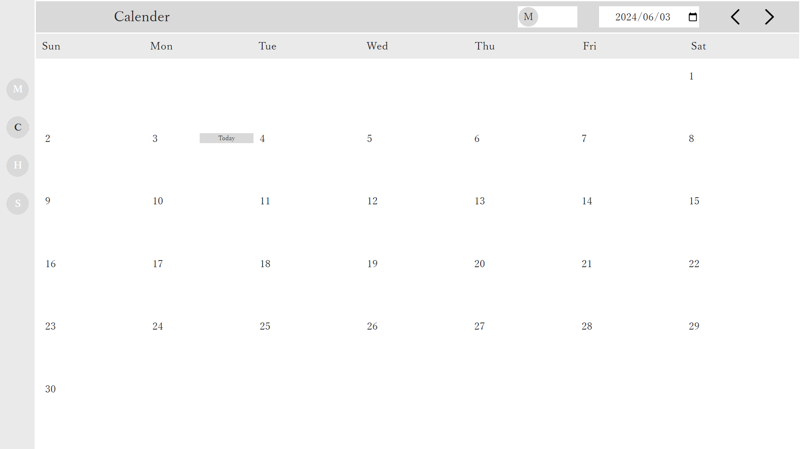Select day 20 on the calendar

(x=479, y=264)
